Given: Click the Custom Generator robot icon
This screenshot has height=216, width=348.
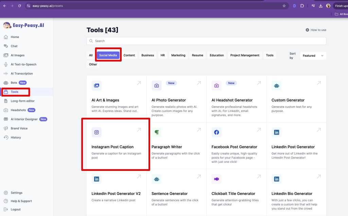Looking at the screenshot, I should pos(276,86).
